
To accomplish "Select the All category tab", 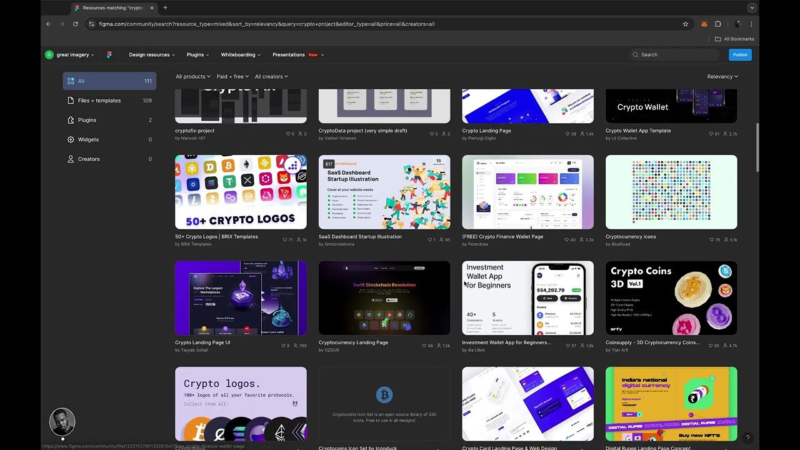I will 109,81.
